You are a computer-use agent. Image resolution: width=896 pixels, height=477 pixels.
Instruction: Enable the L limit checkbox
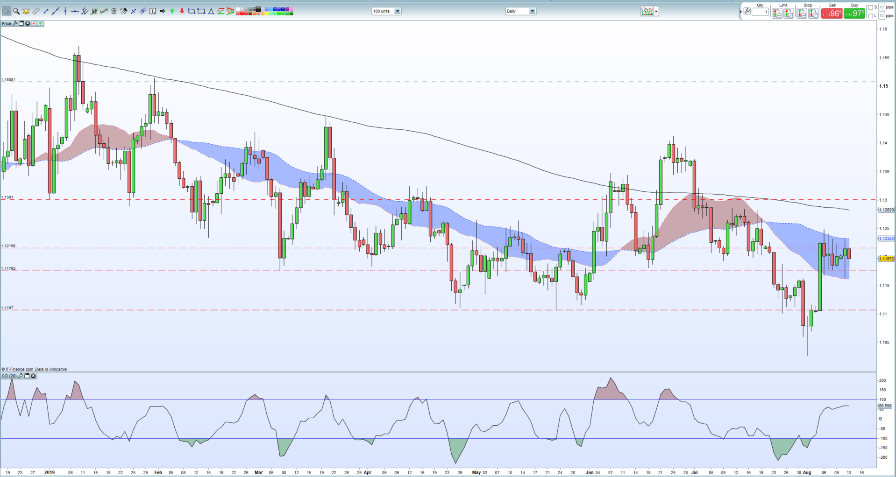pos(870,16)
